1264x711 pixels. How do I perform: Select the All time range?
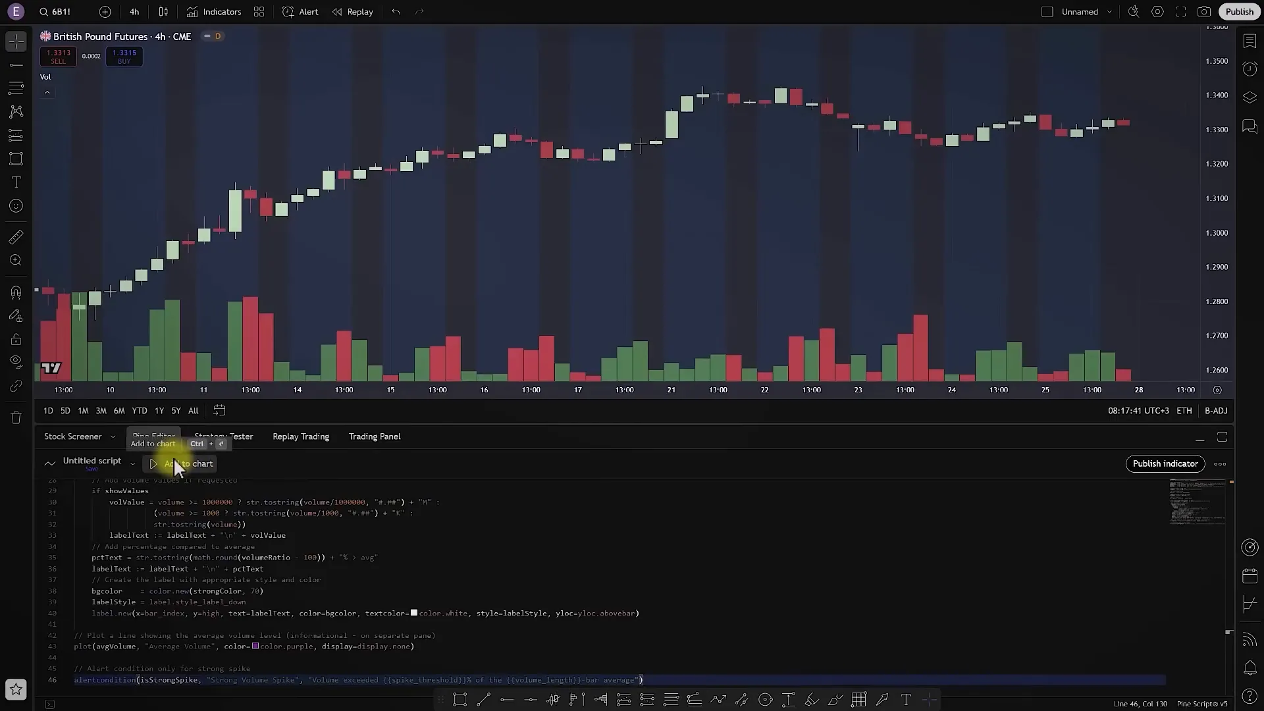(193, 411)
